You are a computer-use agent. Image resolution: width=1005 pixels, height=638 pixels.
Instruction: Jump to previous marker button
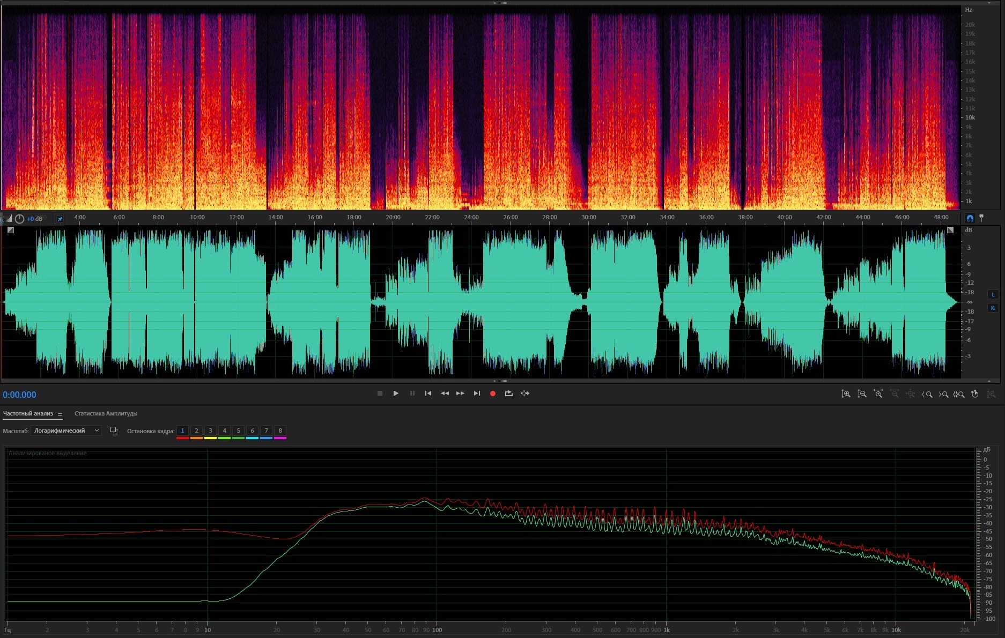tap(428, 394)
